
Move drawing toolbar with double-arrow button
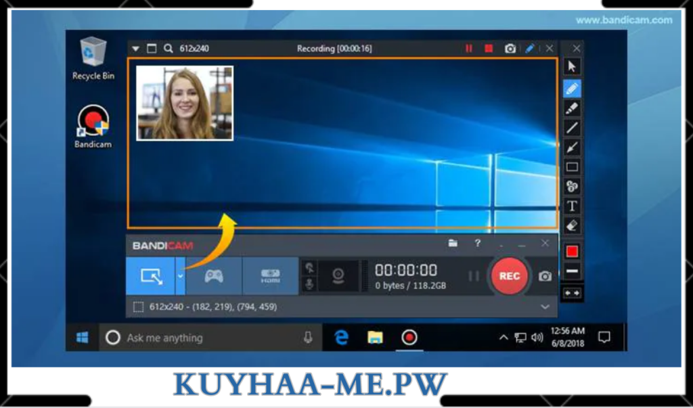point(572,294)
